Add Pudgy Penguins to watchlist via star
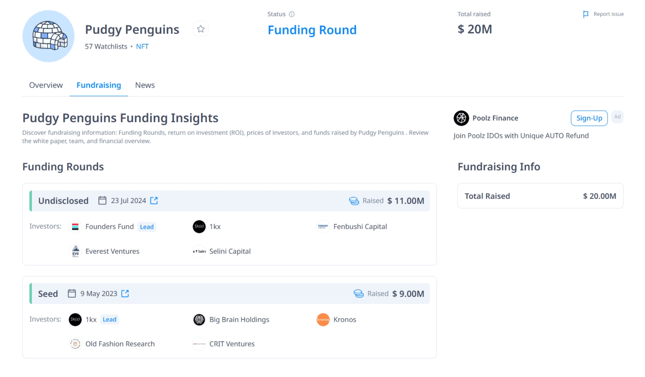This screenshot has width=645, height=377. (x=201, y=29)
